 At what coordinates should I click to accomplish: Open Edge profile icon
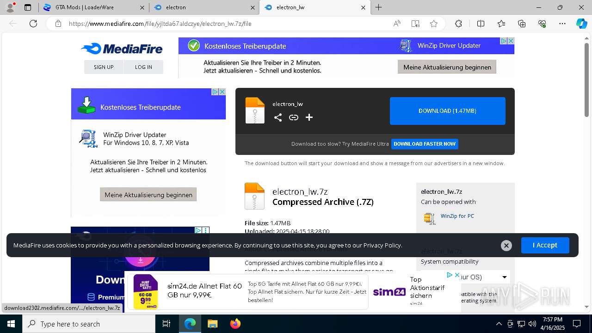point(10,7)
